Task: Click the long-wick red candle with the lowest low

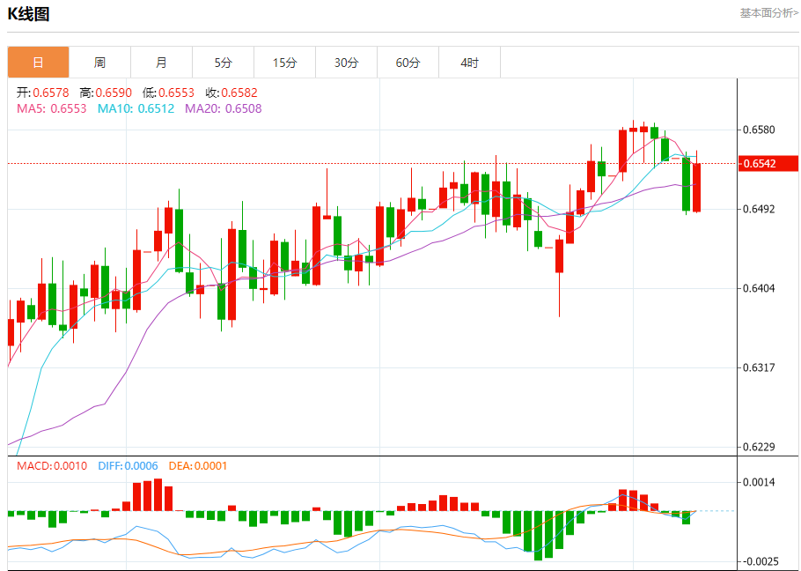Action: 559,256
